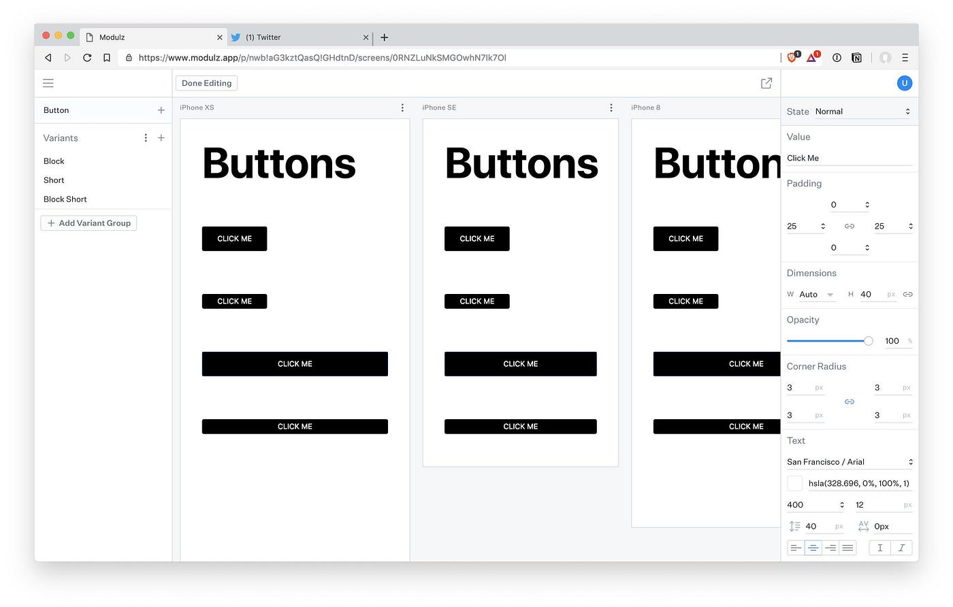This screenshot has width=953, height=607.
Task: Open the hamburger menu in the left sidebar
Action: pyautogui.click(x=48, y=82)
